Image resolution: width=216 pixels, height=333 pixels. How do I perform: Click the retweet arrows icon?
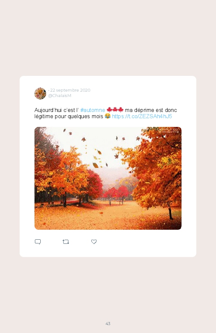66,242
